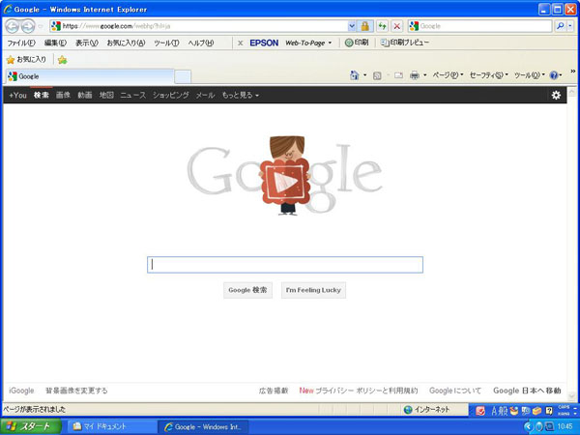The image size is (580, 435).
Task: Click the Google search provider box
Action: (479, 26)
